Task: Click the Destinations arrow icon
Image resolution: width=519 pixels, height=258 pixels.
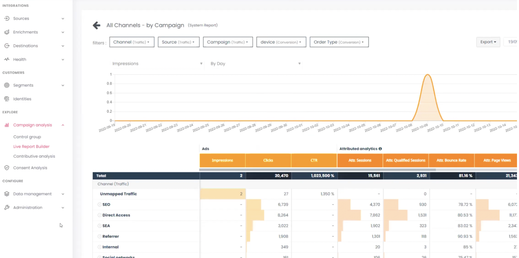Action: click(x=7, y=46)
